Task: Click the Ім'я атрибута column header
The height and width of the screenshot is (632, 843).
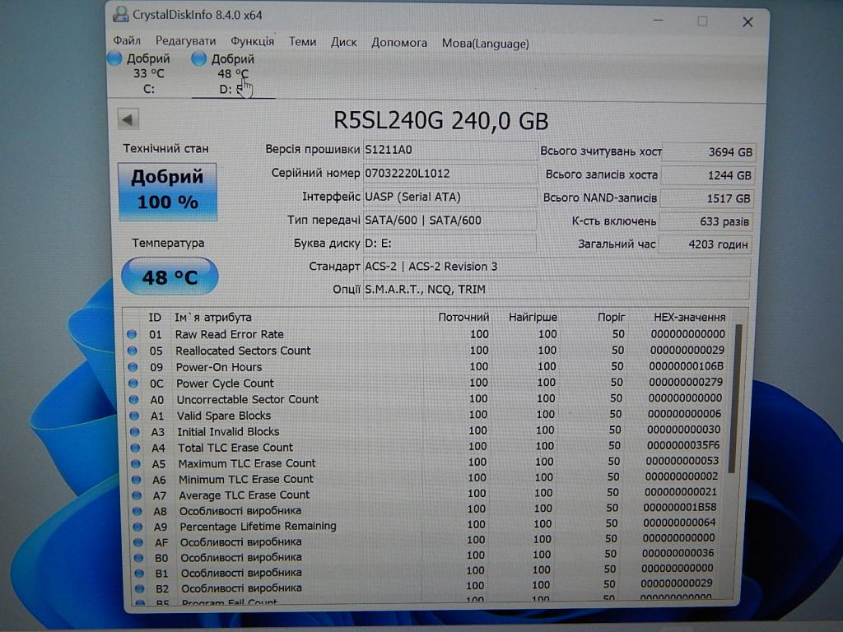Action: point(212,318)
